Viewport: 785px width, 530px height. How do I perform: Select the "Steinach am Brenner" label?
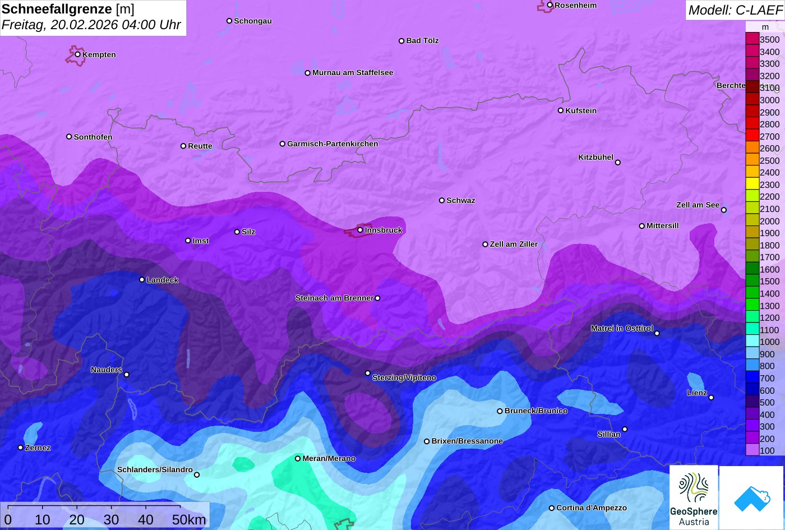(x=334, y=298)
